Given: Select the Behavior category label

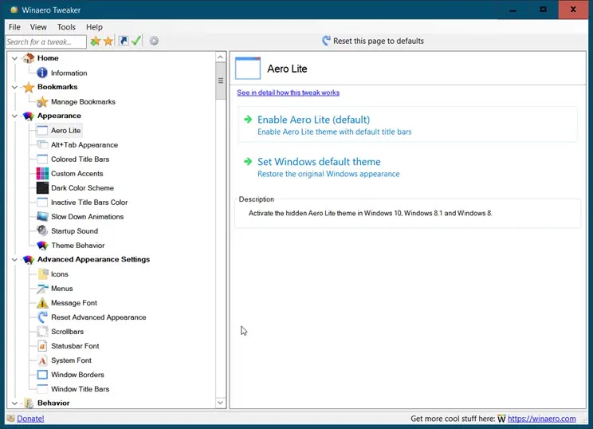Looking at the screenshot, I should (53, 403).
